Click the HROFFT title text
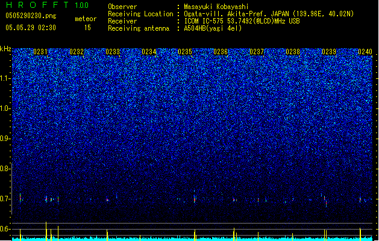Viewport: 379px width, 241px height. click(37, 5)
